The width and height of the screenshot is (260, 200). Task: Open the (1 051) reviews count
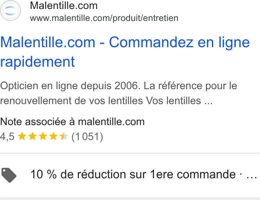click(87, 137)
